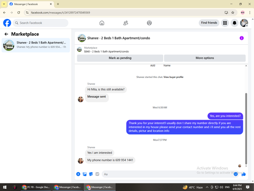Open conversation information purple icon

tap(241, 38)
